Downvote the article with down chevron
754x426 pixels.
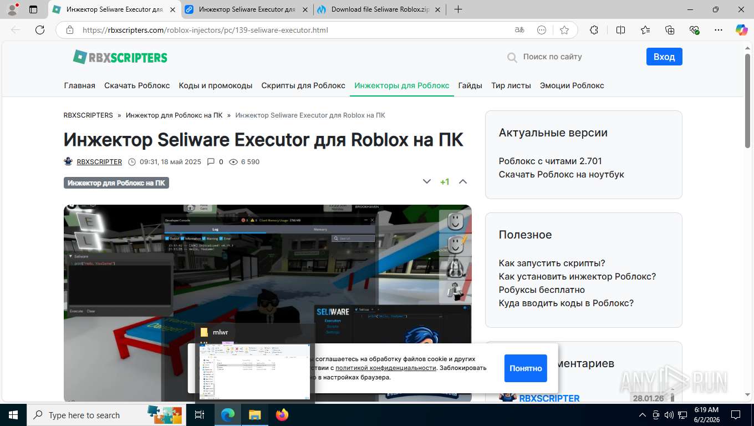(427, 181)
